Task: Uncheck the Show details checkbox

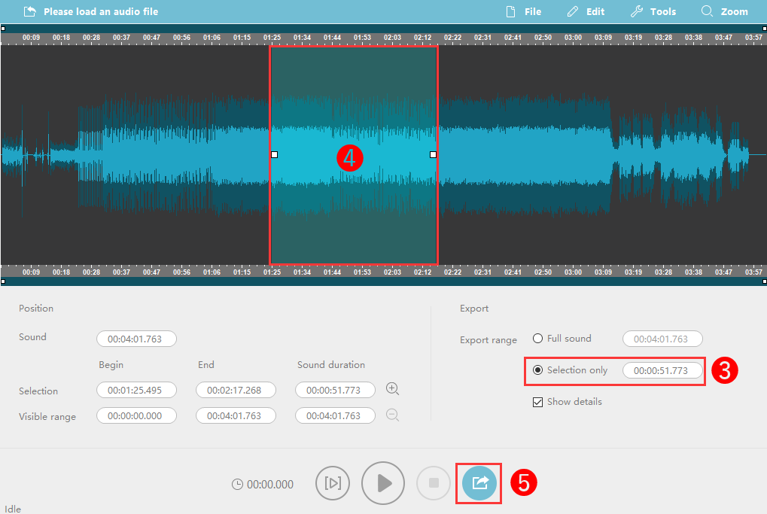Action: click(x=537, y=402)
